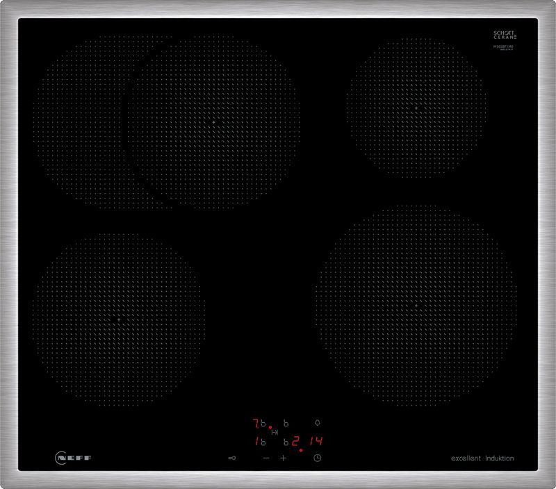Tap the minus symbol to decrease power
556x489 pixels.
point(266,458)
